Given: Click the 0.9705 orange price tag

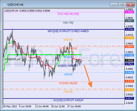Looking at the screenshot, I should [x=129, y=38].
